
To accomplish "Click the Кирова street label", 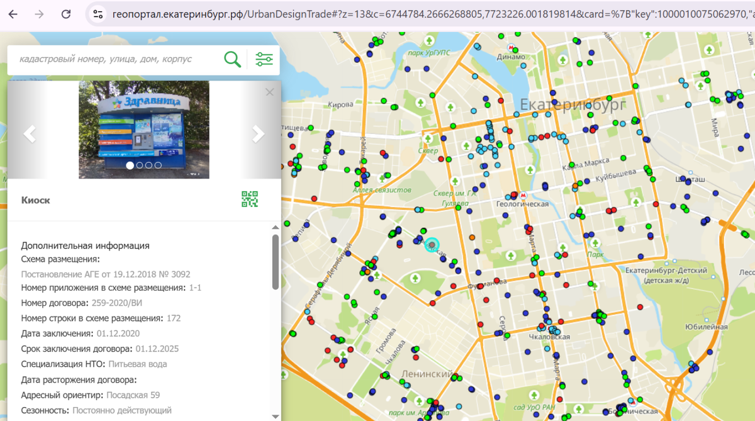I will pos(341,104).
